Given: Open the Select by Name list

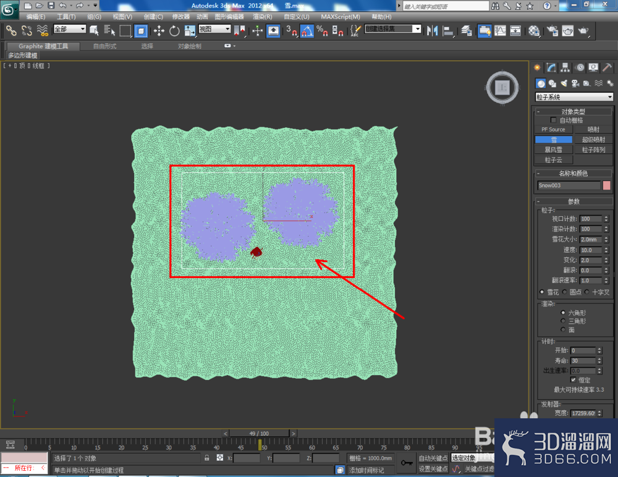Looking at the screenshot, I should pyautogui.click(x=109, y=30).
